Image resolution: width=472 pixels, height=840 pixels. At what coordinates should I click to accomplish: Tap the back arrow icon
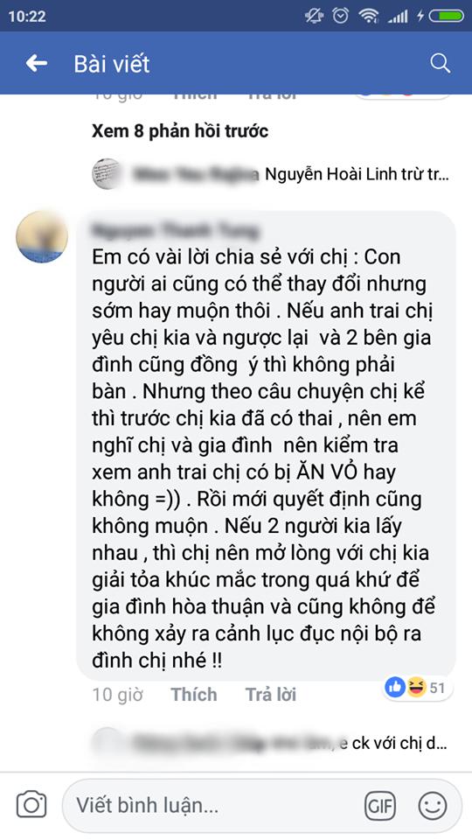pos(37,64)
